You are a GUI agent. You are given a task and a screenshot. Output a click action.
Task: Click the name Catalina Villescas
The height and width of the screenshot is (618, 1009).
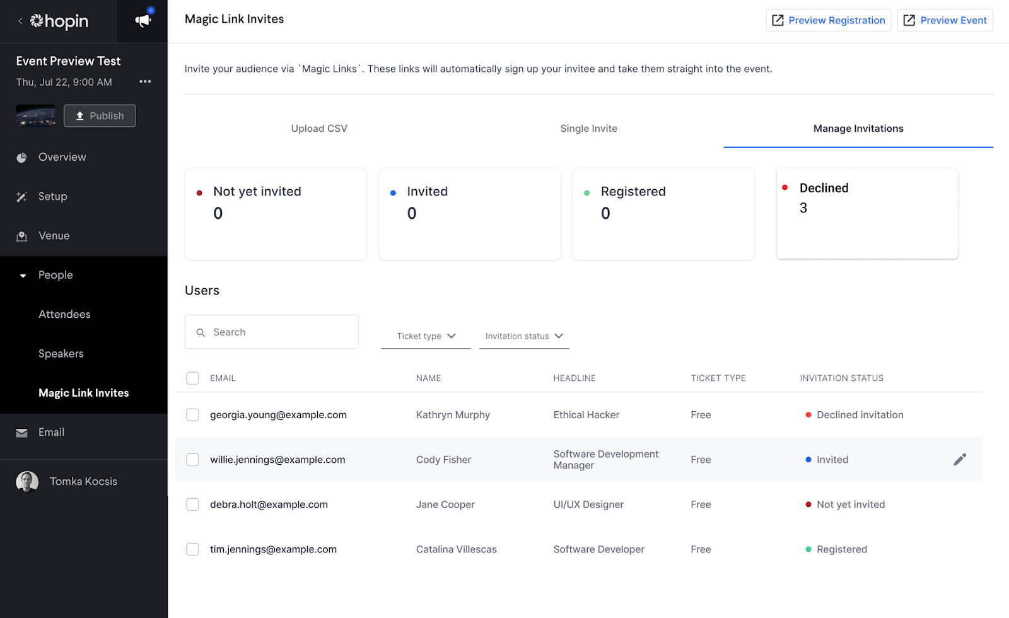click(x=457, y=549)
